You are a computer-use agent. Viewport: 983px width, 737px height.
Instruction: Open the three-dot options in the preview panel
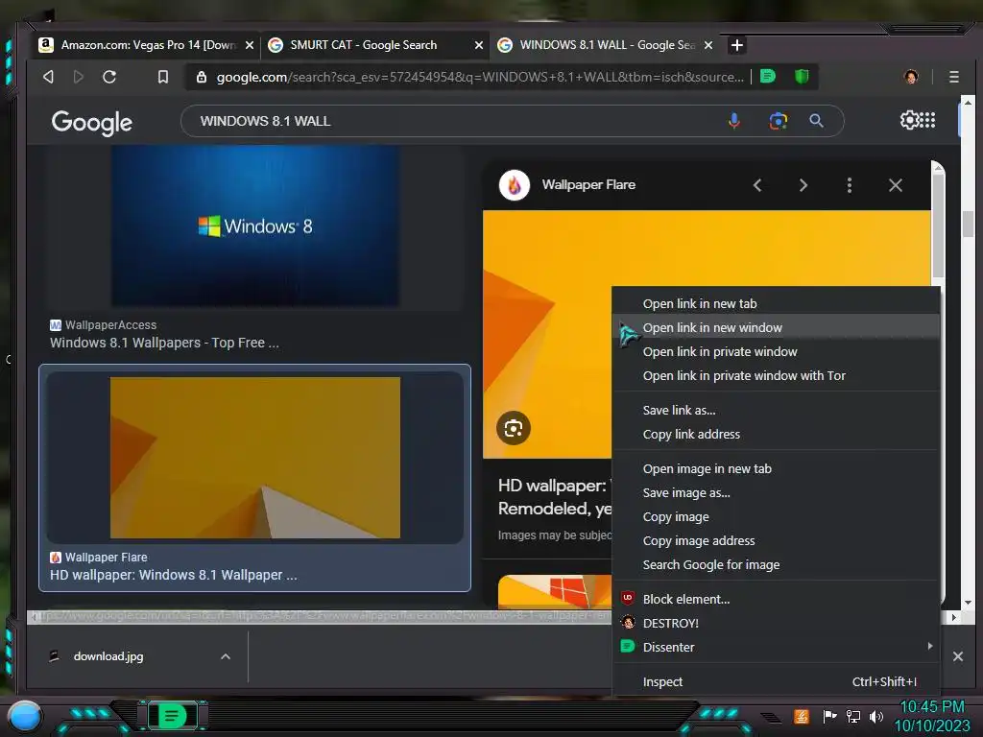coord(850,185)
